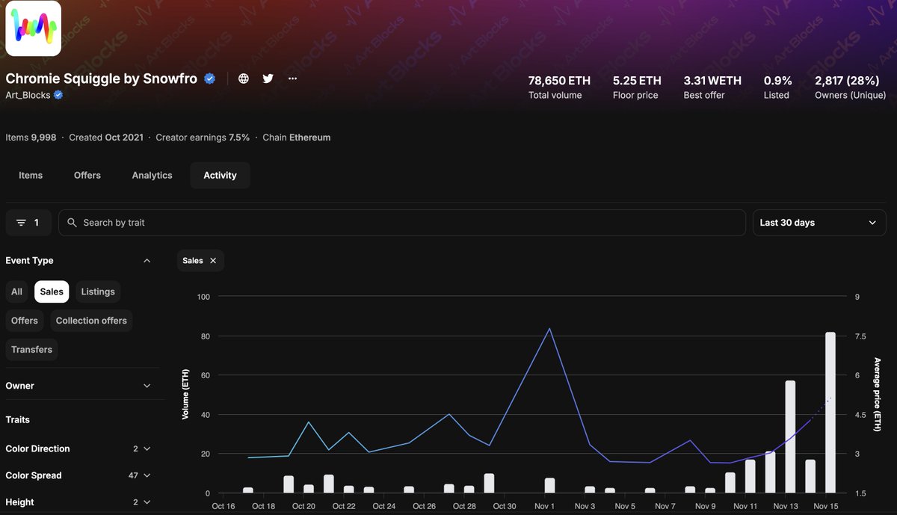
Task: Expand the Owner filter section
Action: click(82, 385)
